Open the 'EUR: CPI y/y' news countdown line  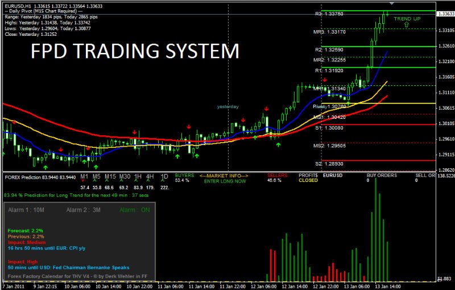click(47, 248)
